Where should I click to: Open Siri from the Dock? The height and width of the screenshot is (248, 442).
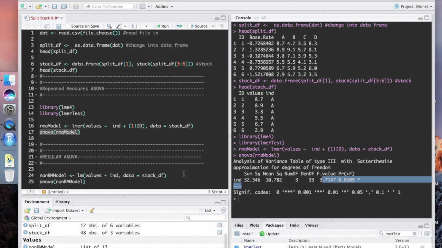point(9,95)
